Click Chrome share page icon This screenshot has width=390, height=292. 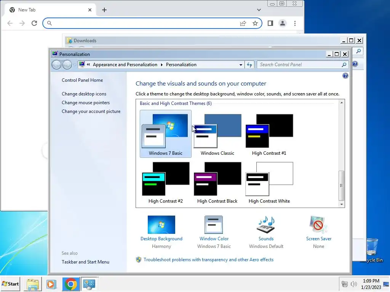(x=243, y=23)
